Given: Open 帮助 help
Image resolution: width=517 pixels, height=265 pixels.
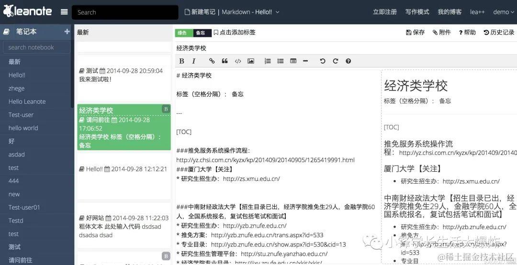Looking at the screenshot, I should 467,33.
